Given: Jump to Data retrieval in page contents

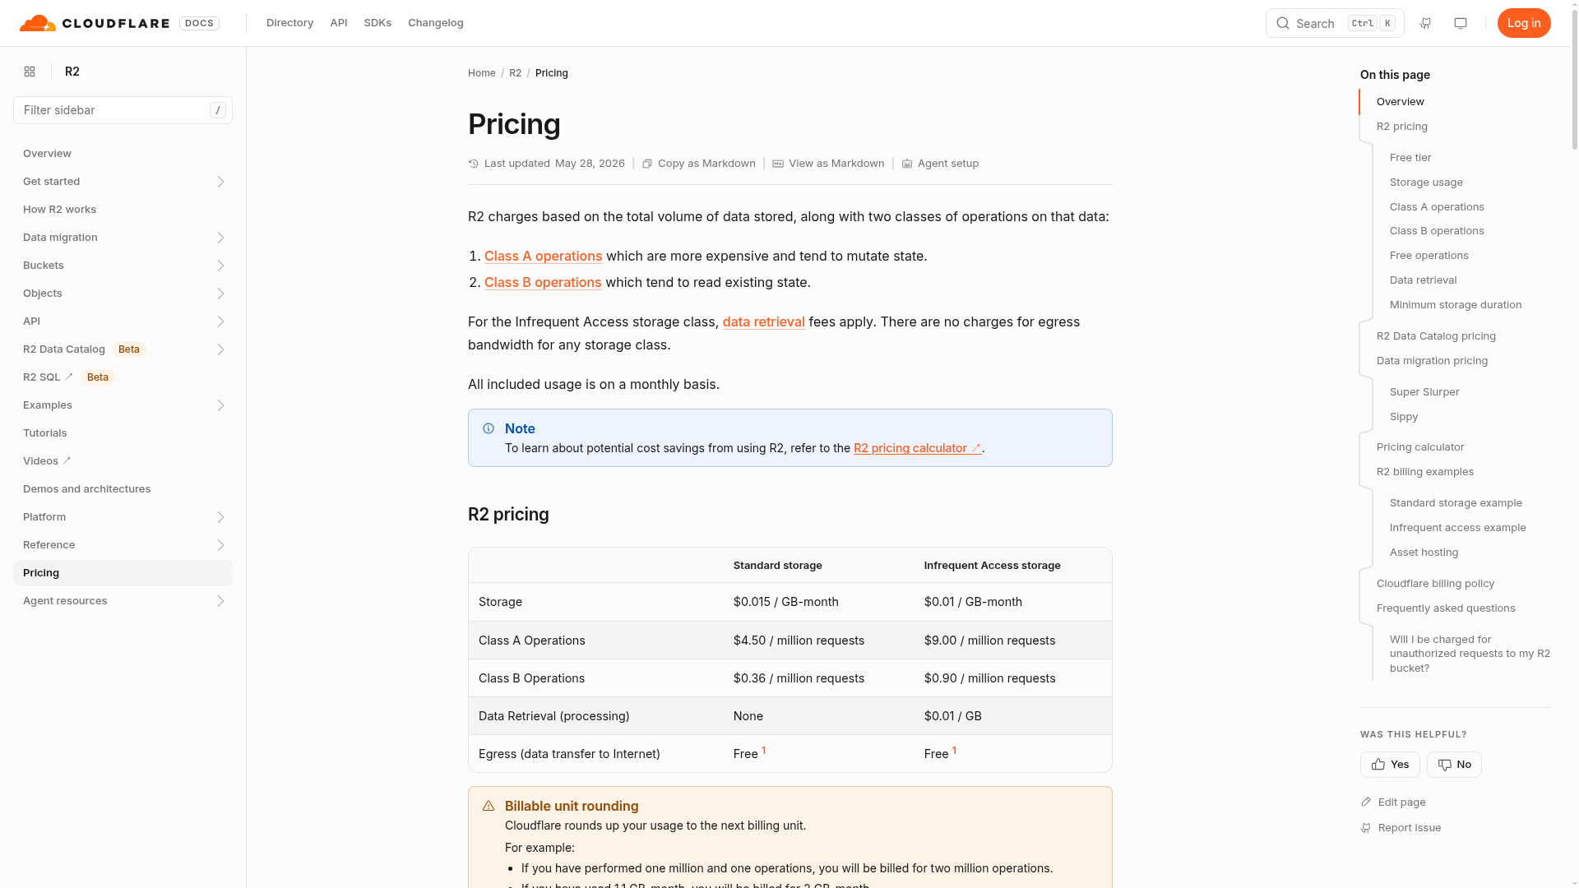Looking at the screenshot, I should (1423, 280).
